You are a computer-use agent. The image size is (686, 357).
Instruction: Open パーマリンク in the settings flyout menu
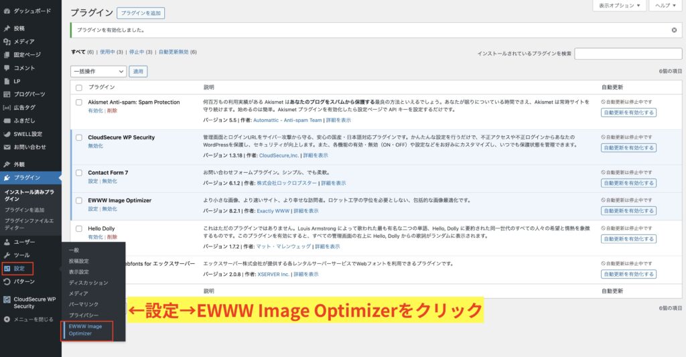coord(83,304)
